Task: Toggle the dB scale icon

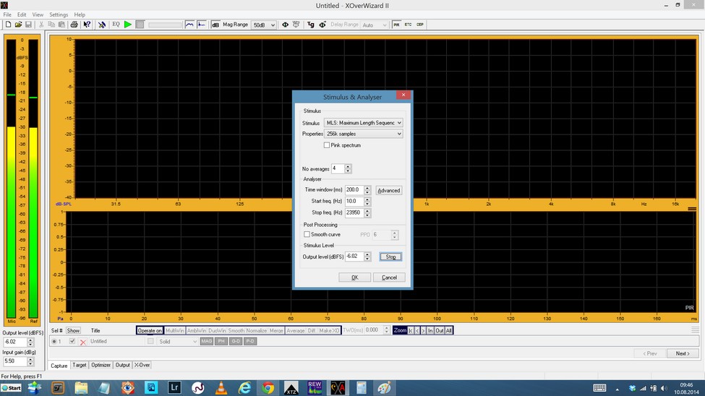Action: pos(215,25)
